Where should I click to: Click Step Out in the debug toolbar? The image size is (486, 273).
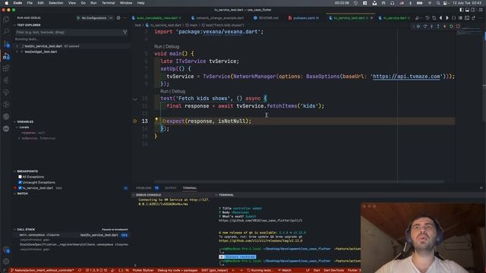click(438, 27)
